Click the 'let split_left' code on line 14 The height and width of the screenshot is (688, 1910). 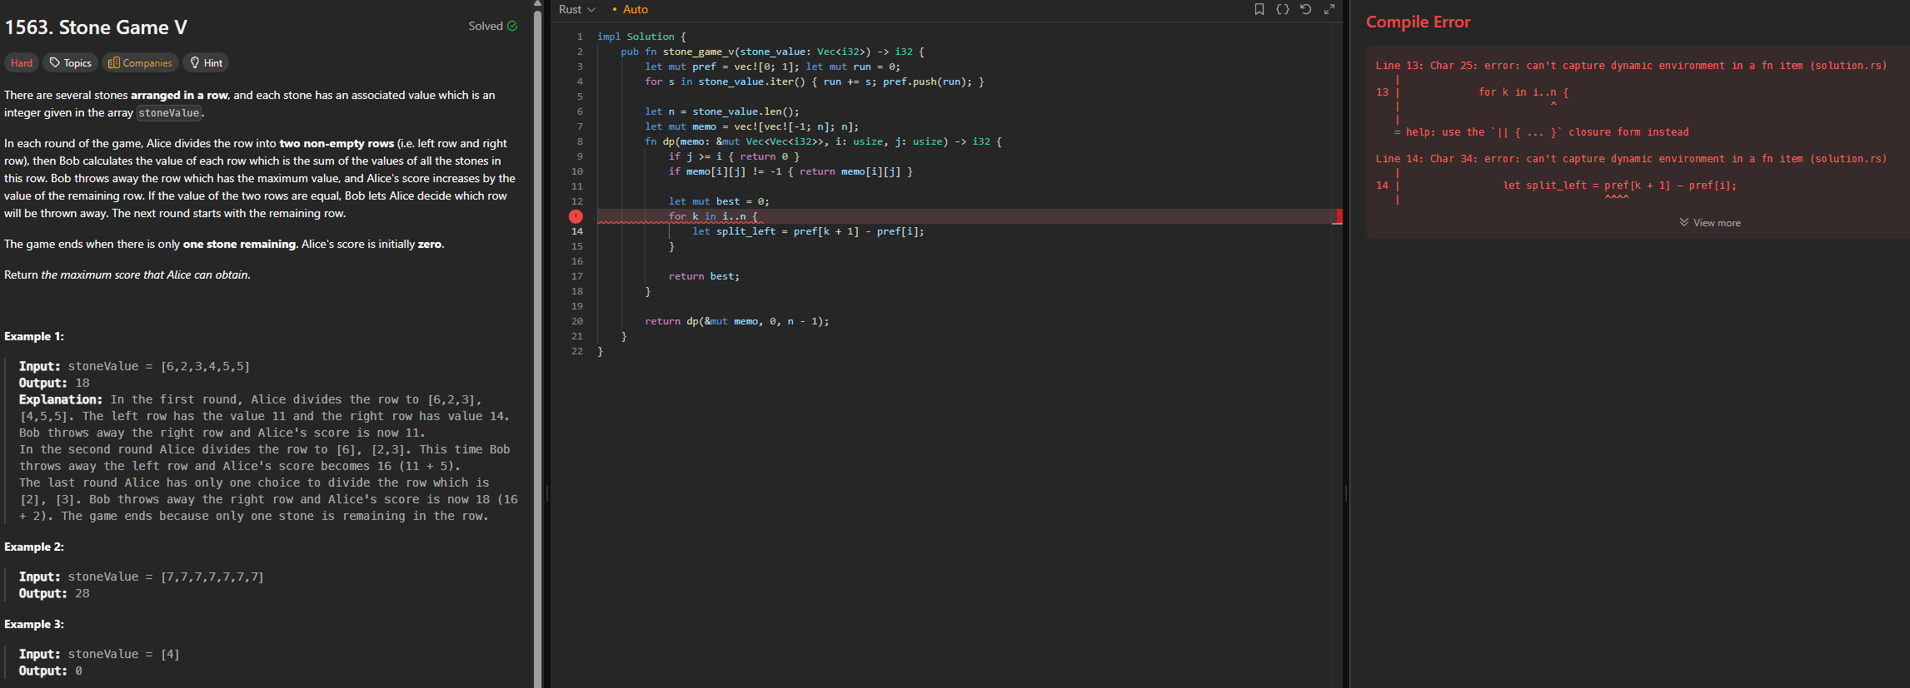[808, 231]
